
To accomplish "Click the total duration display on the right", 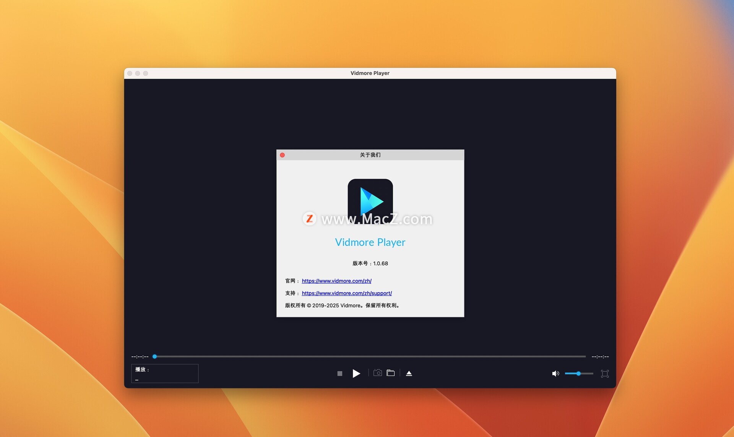I will [x=600, y=357].
